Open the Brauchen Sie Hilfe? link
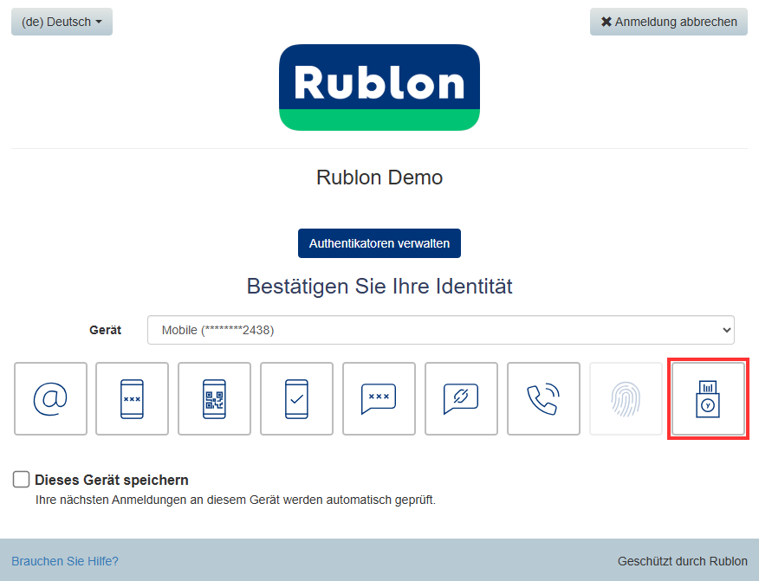Image resolution: width=759 pixels, height=581 pixels. [x=65, y=561]
